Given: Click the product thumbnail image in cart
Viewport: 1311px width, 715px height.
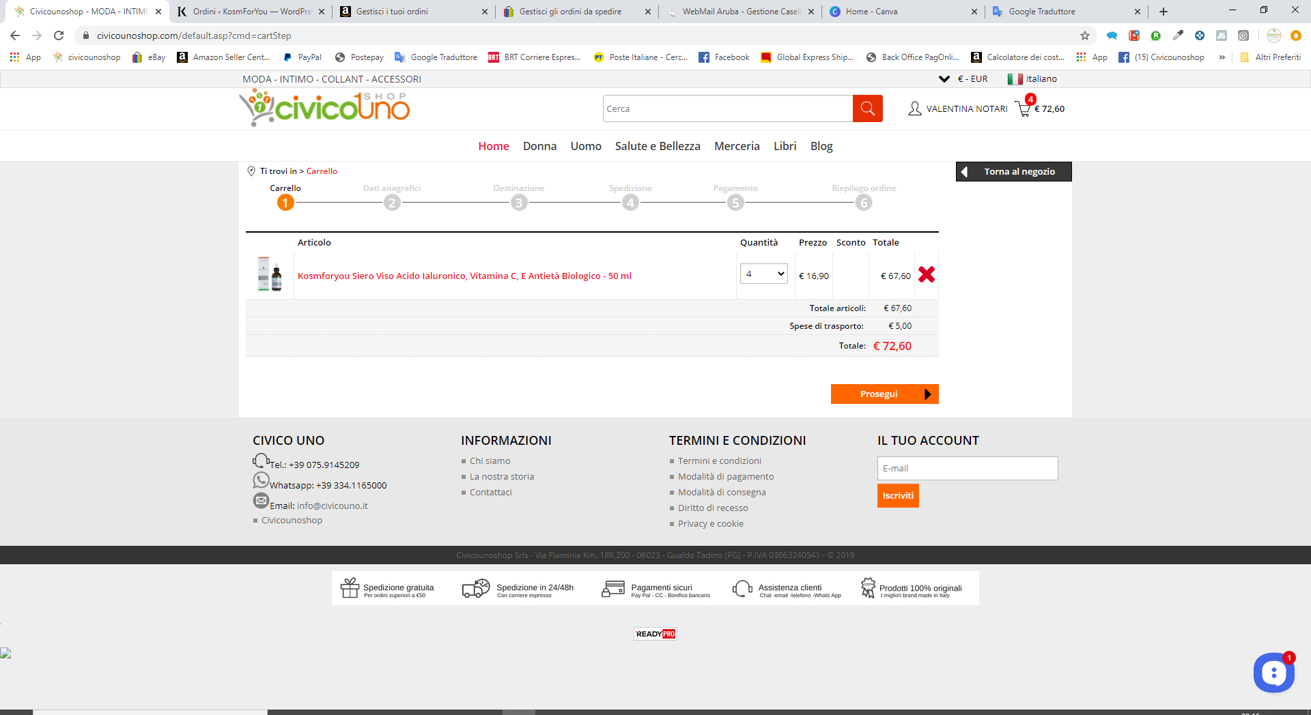Looking at the screenshot, I should tap(270, 274).
